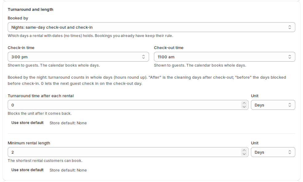Click the 'Check-out time' label

point(169,48)
